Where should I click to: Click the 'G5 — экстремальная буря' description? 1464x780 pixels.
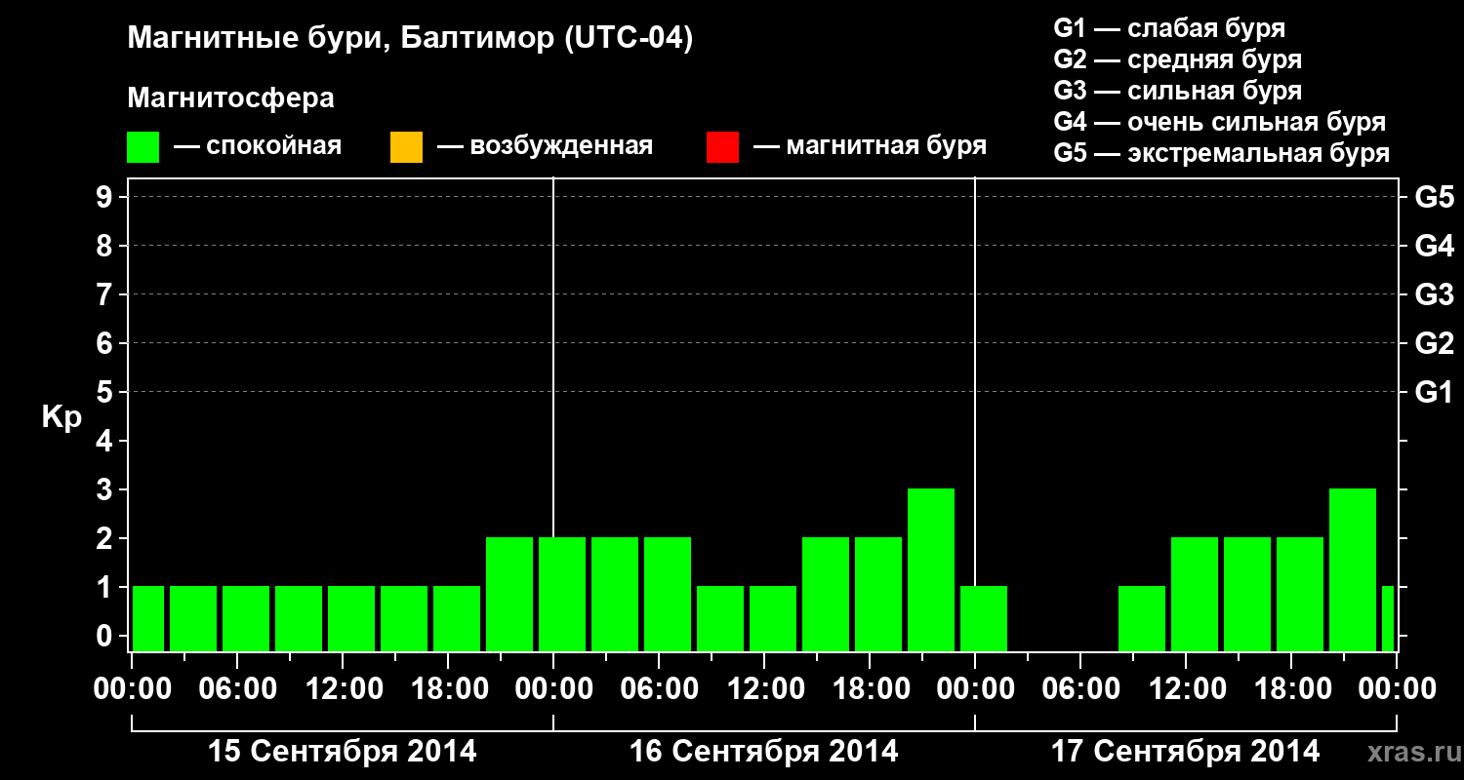point(1222,153)
